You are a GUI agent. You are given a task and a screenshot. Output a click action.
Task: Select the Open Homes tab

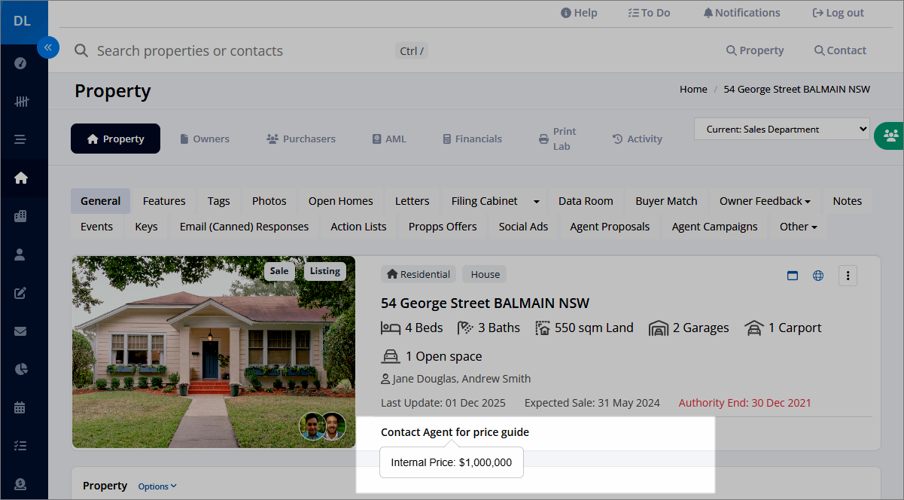click(340, 201)
